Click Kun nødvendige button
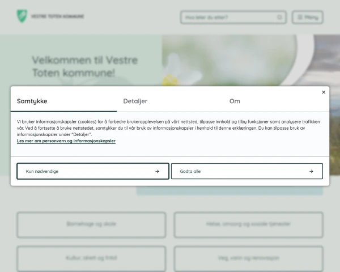Viewport: 340px width, 272px height. coord(93,171)
